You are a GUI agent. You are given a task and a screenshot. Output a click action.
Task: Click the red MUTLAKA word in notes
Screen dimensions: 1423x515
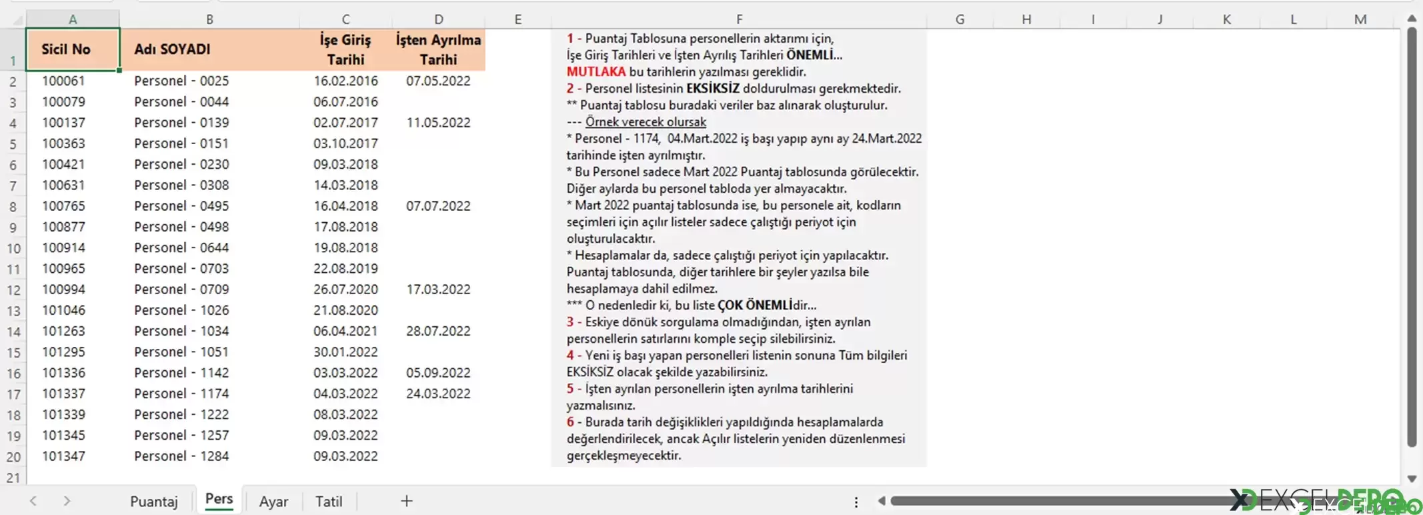tap(596, 71)
